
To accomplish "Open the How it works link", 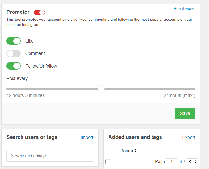I will click(184, 9).
